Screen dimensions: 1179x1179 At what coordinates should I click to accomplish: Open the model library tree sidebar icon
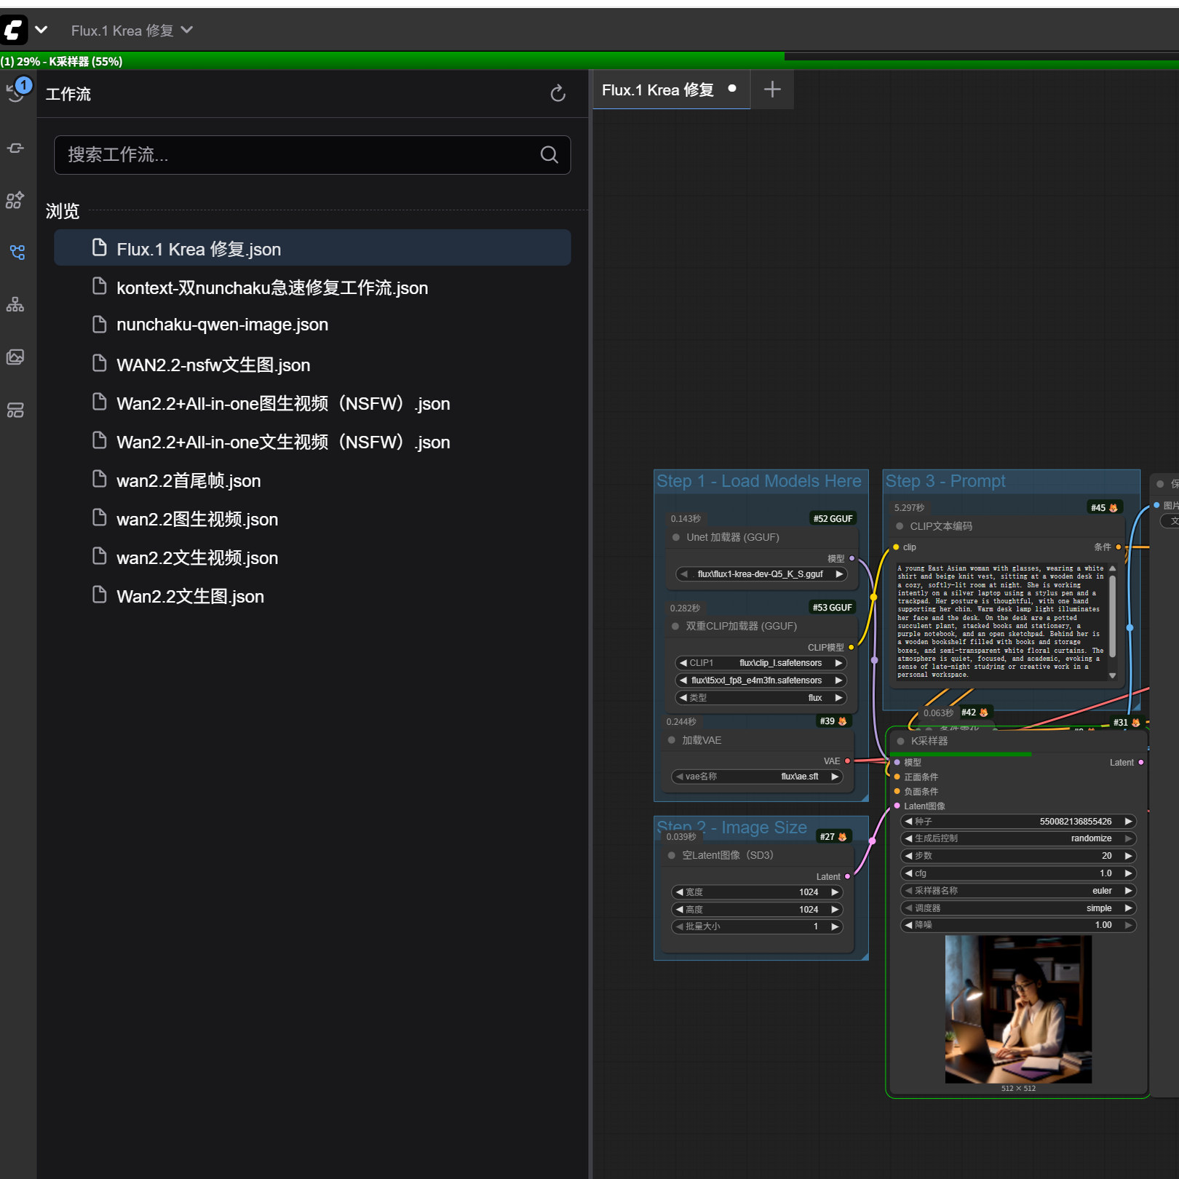coord(15,305)
